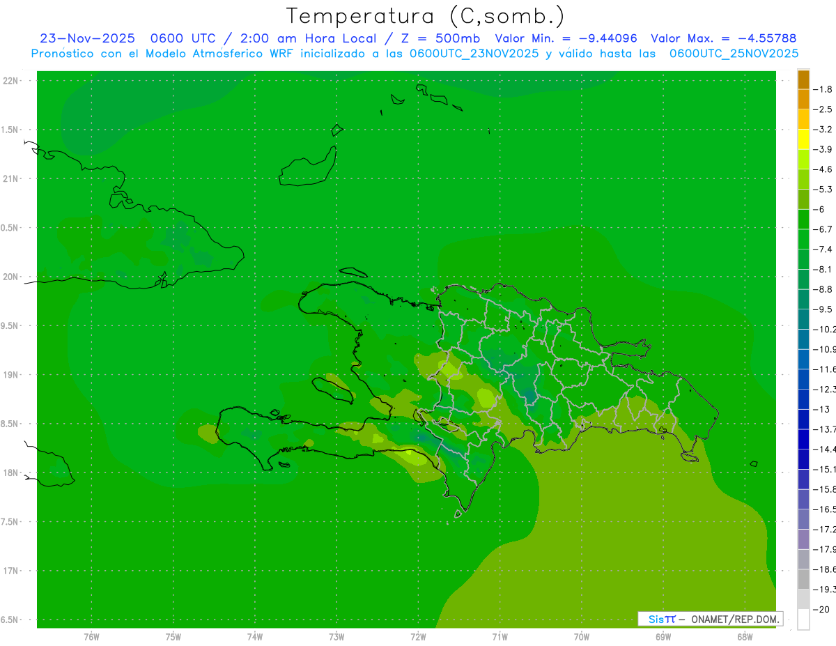Click the '19N' latitude label
This screenshot has height=646, width=836.
point(12,375)
